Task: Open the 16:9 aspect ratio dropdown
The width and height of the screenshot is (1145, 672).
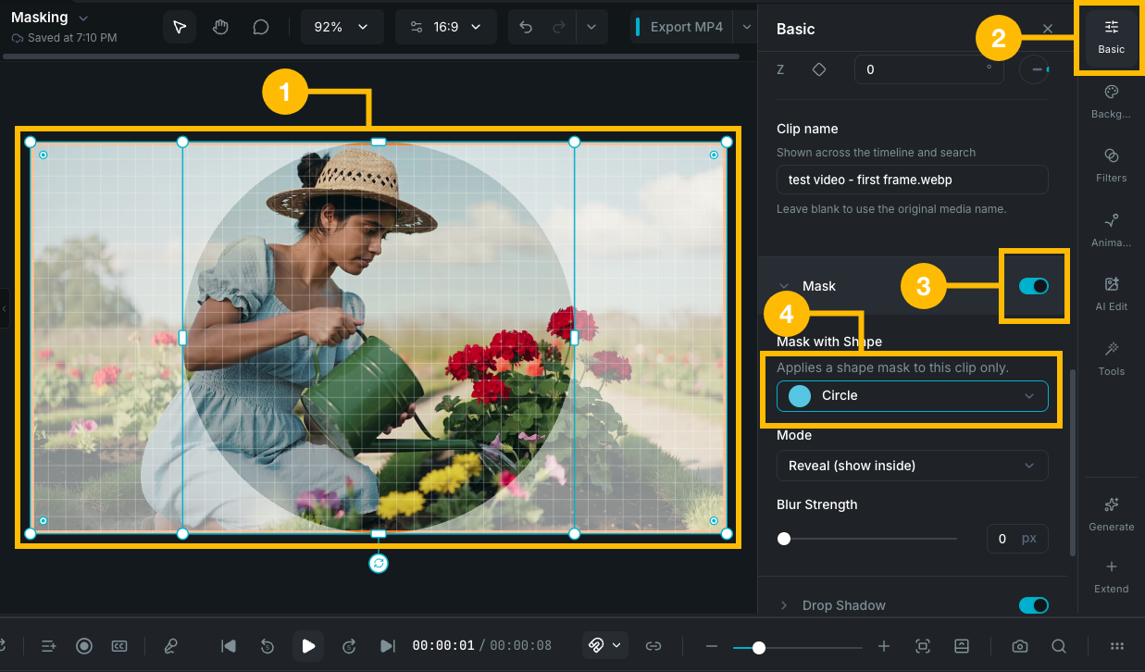Action: coord(445,27)
